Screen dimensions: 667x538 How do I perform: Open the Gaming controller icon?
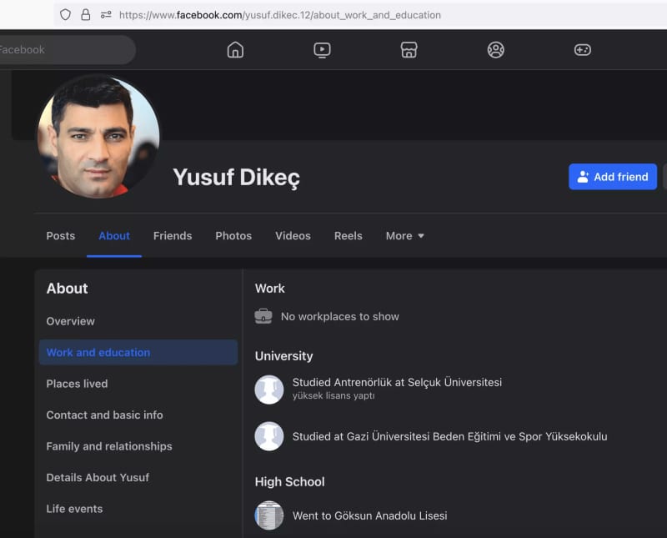click(x=583, y=50)
